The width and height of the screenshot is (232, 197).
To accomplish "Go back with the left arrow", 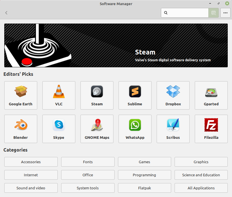I will coord(6,13).
